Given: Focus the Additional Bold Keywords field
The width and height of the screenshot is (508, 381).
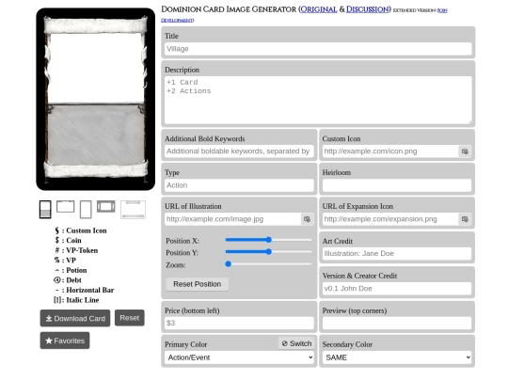Looking at the screenshot, I should point(240,151).
